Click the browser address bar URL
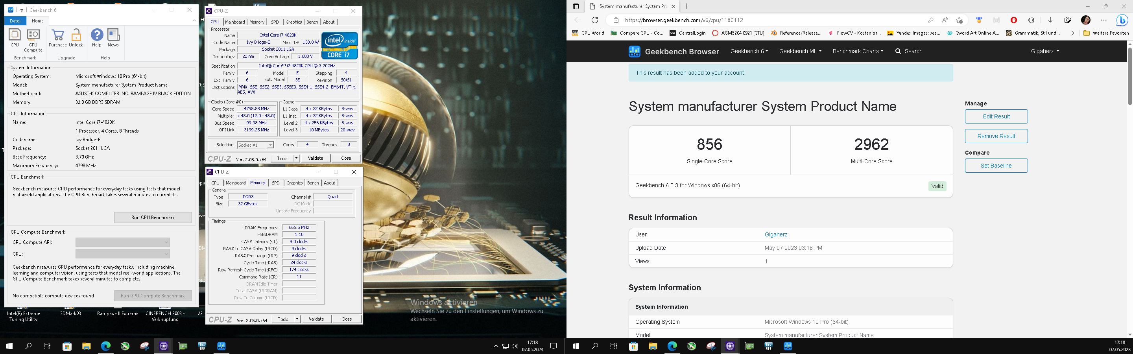 683,20
